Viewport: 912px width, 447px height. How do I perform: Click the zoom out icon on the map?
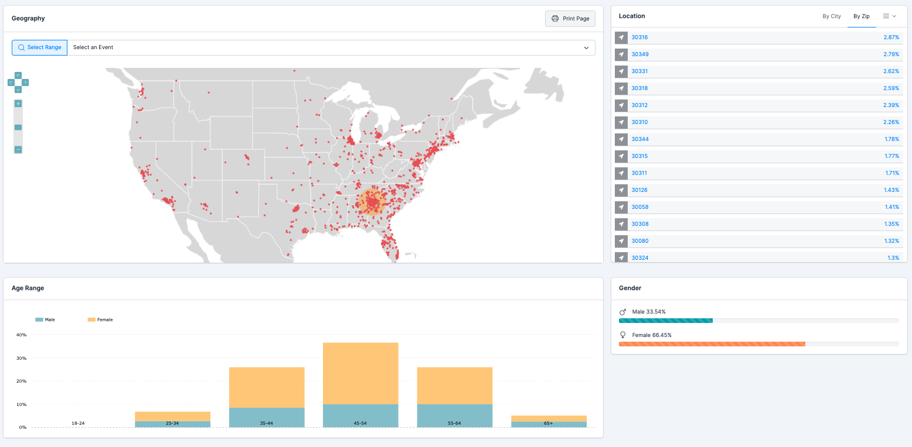(x=18, y=150)
